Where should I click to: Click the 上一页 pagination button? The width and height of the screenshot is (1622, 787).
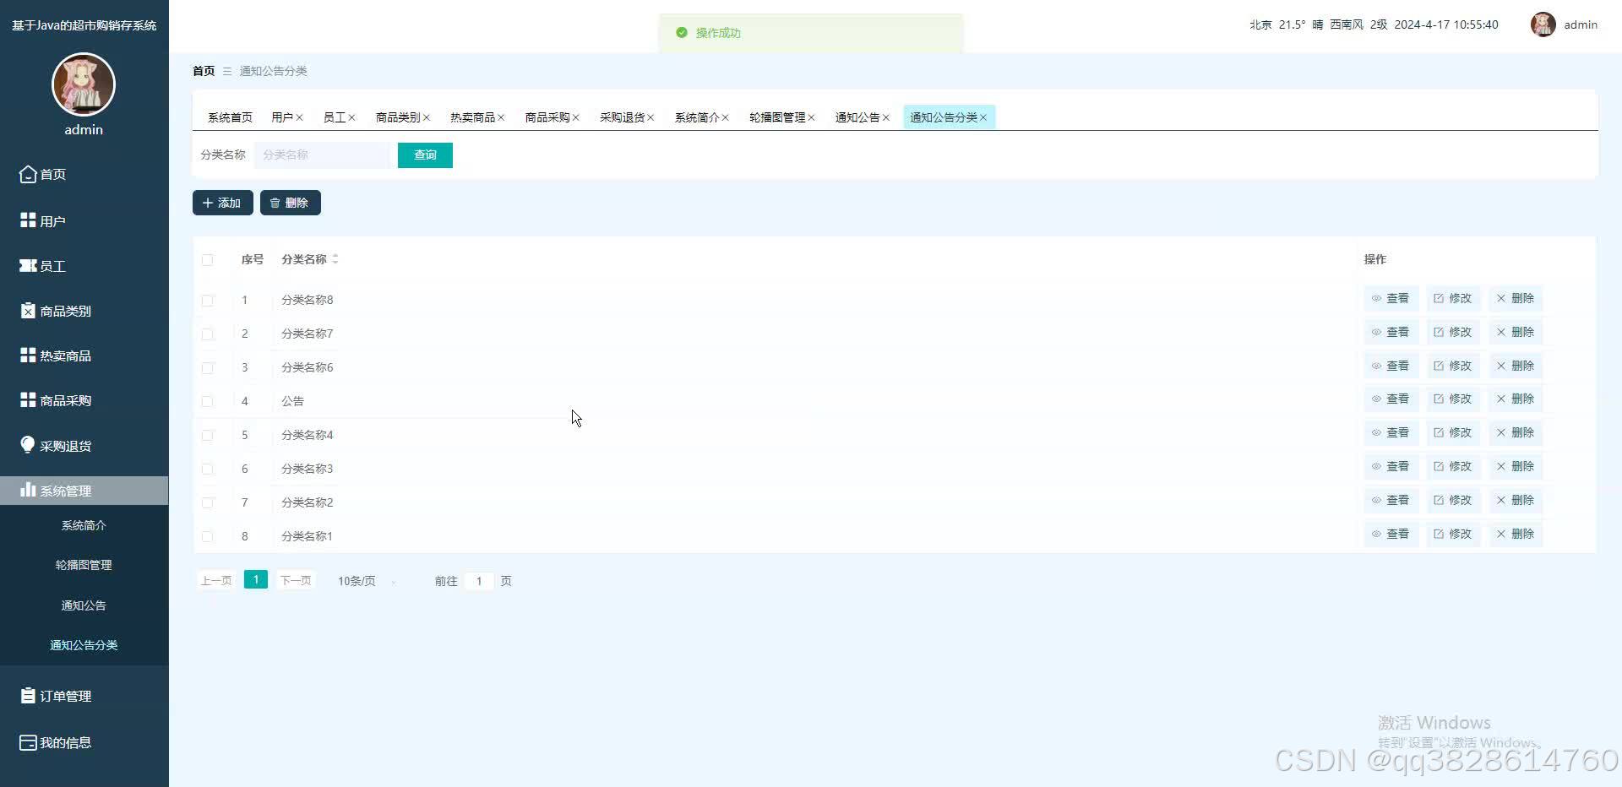click(216, 581)
